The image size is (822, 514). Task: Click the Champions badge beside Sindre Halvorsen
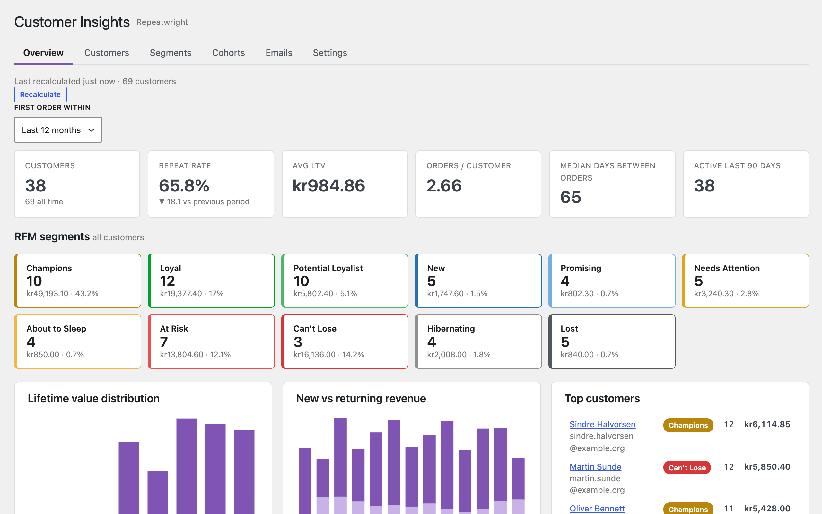click(688, 425)
